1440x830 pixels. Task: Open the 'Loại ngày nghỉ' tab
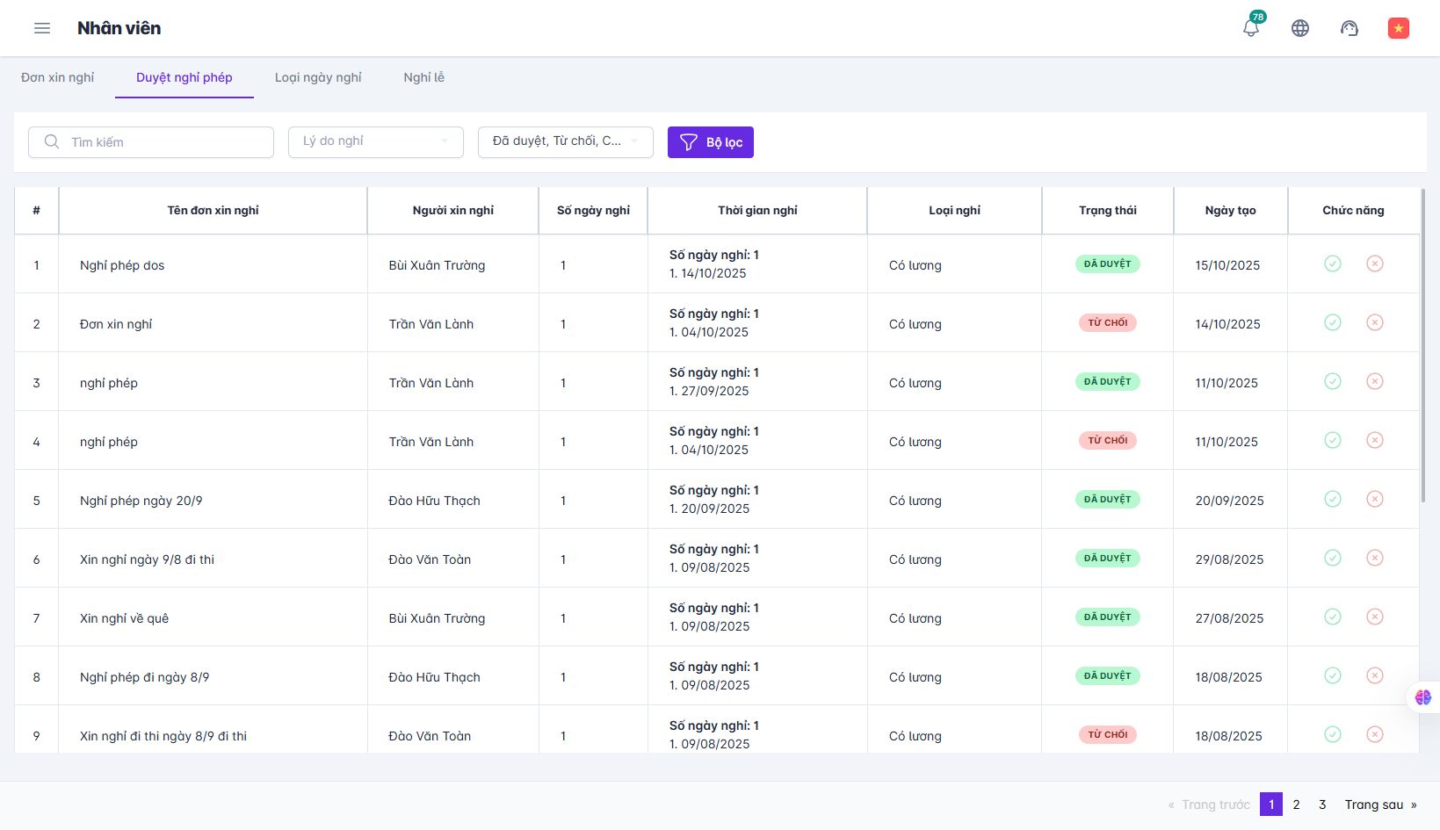318,77
